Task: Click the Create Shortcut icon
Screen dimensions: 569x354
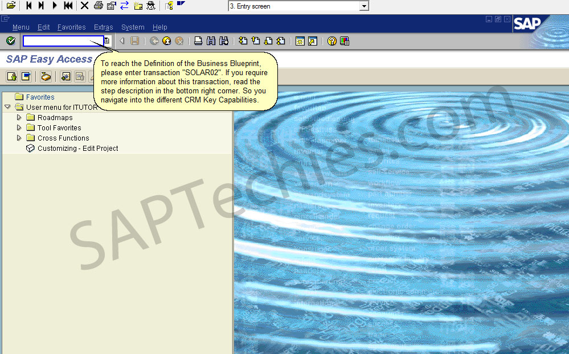Action: pos(313,41)
